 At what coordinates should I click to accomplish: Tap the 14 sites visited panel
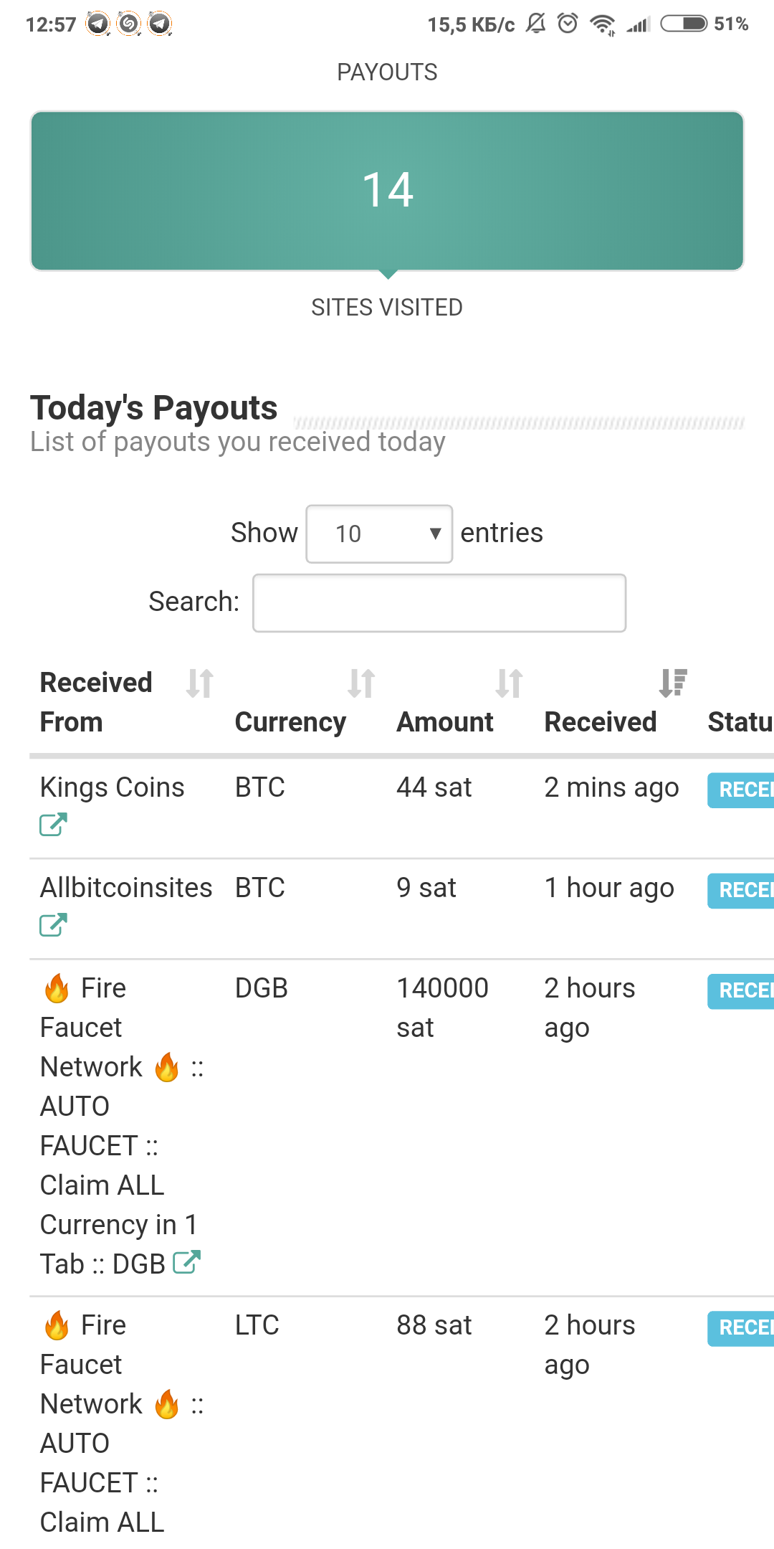(387, 191)
